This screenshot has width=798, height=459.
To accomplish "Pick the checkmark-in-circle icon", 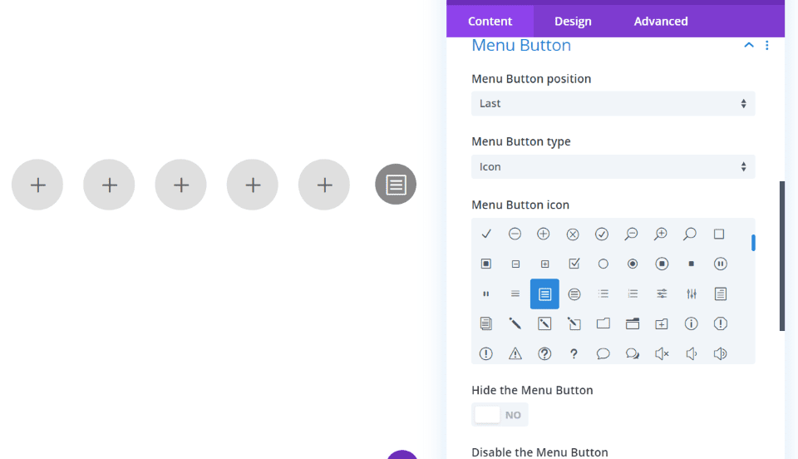I will (602, 234).
